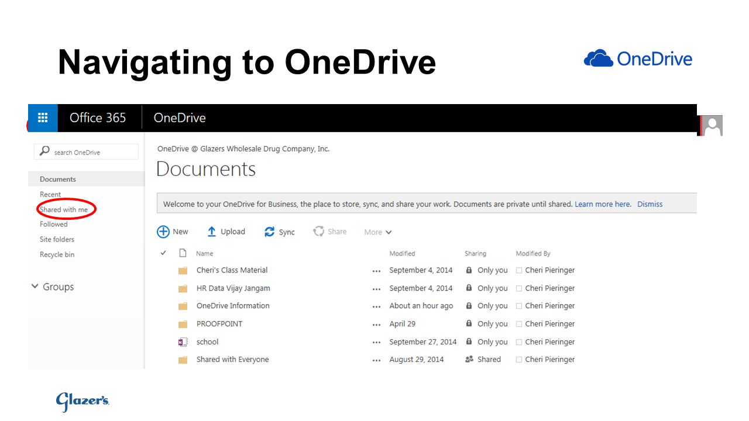Open ellipsis menu for school
The image size is (749, 421).
pyautogui.click(x=376, y=343)
